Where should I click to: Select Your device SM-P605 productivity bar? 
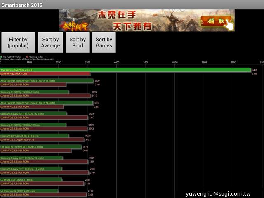[x=125, y=70]
